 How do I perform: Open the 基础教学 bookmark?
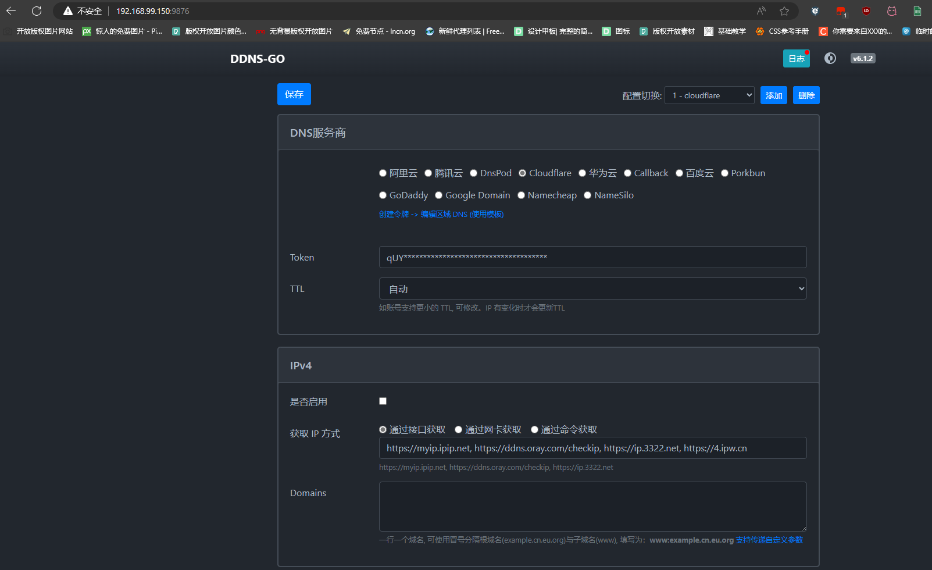tap(725, 31)
